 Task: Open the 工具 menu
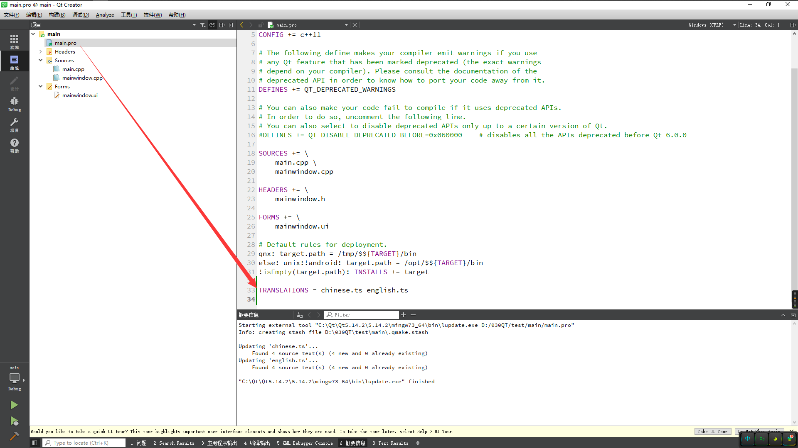click(129, 15)
